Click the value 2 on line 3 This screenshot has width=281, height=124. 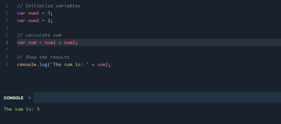[49, 21]
